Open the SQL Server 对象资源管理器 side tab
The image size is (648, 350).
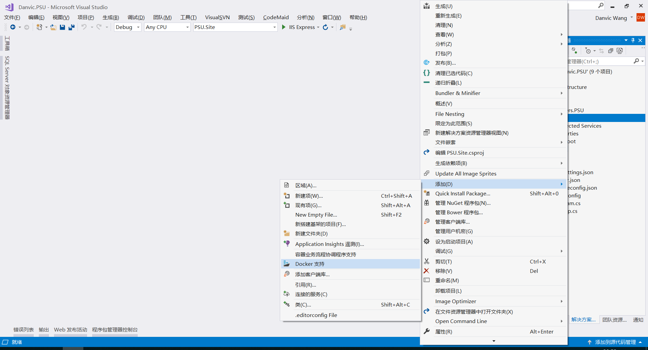(7, 88)
